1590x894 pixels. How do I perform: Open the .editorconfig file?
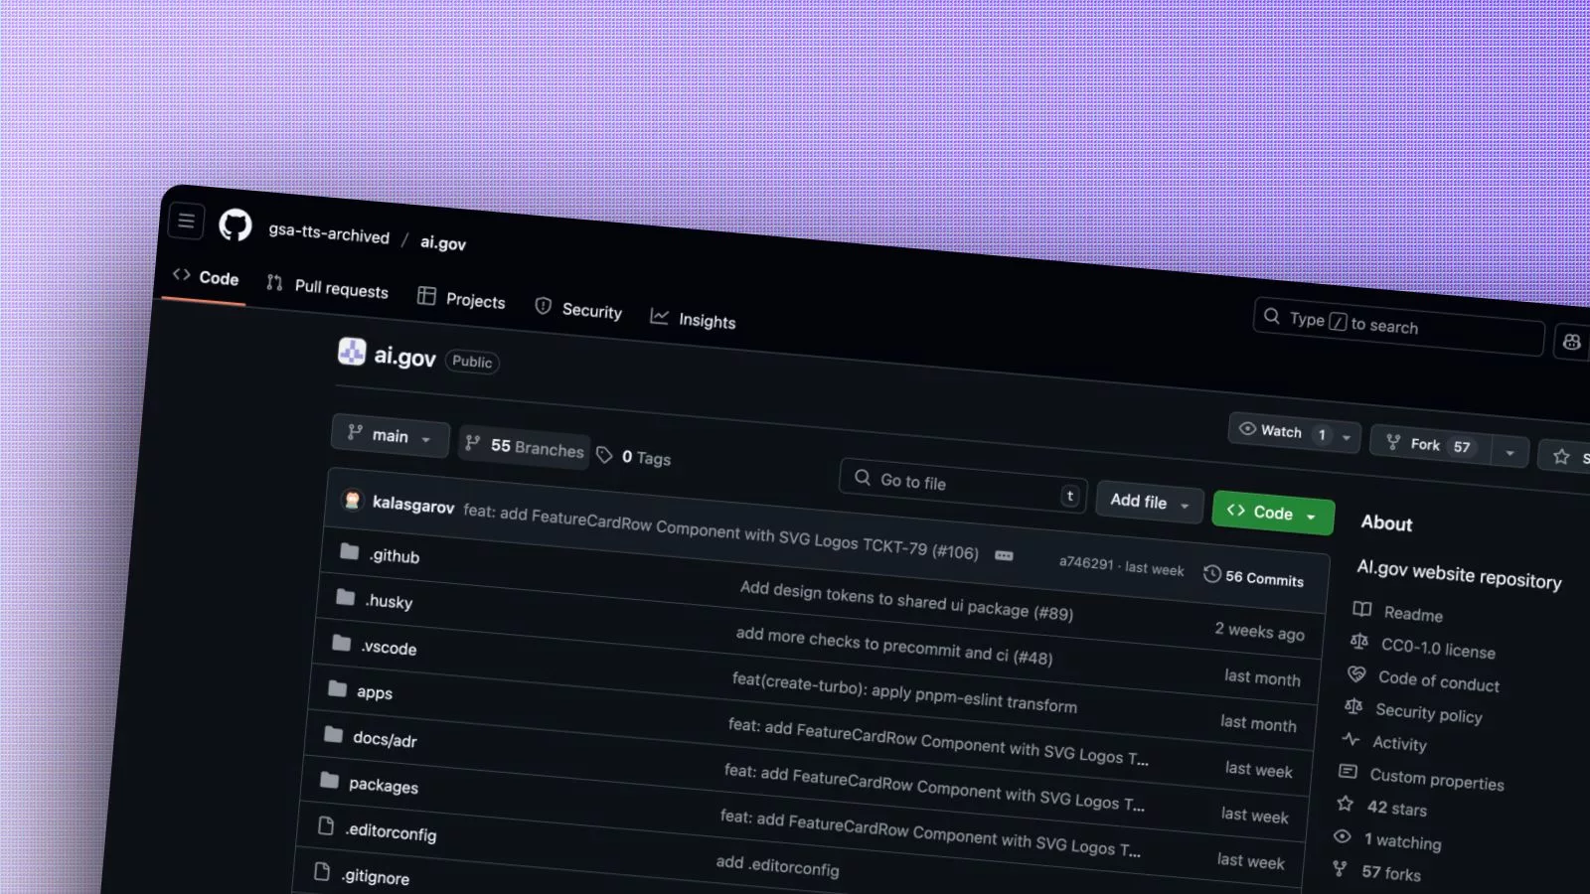pyautogui.click(x=391, y=830)
